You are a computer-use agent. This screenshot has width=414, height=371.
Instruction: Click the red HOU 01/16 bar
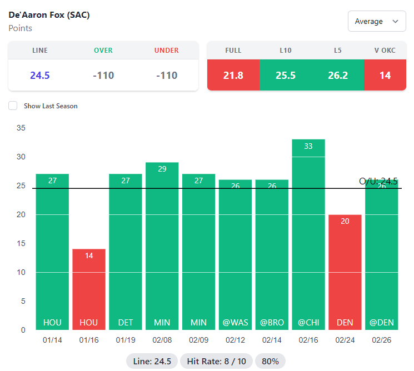(x=89, y=289)
